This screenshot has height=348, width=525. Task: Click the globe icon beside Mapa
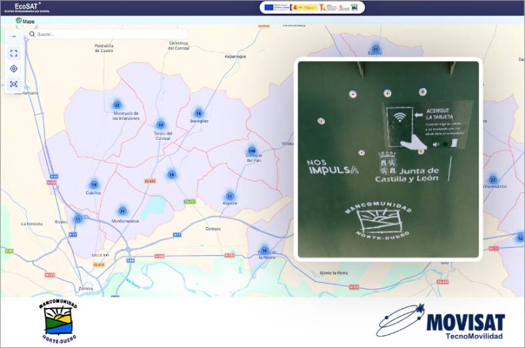[19, 20]
